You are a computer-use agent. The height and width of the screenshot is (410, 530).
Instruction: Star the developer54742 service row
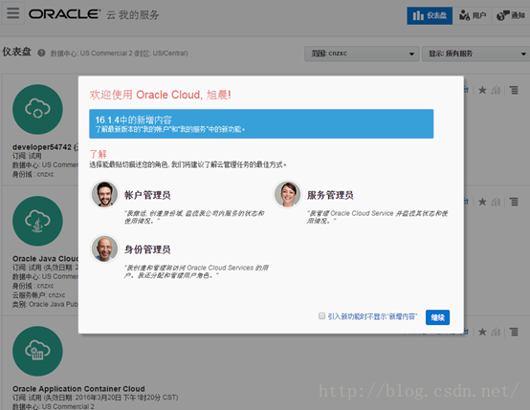click(482, 90)
